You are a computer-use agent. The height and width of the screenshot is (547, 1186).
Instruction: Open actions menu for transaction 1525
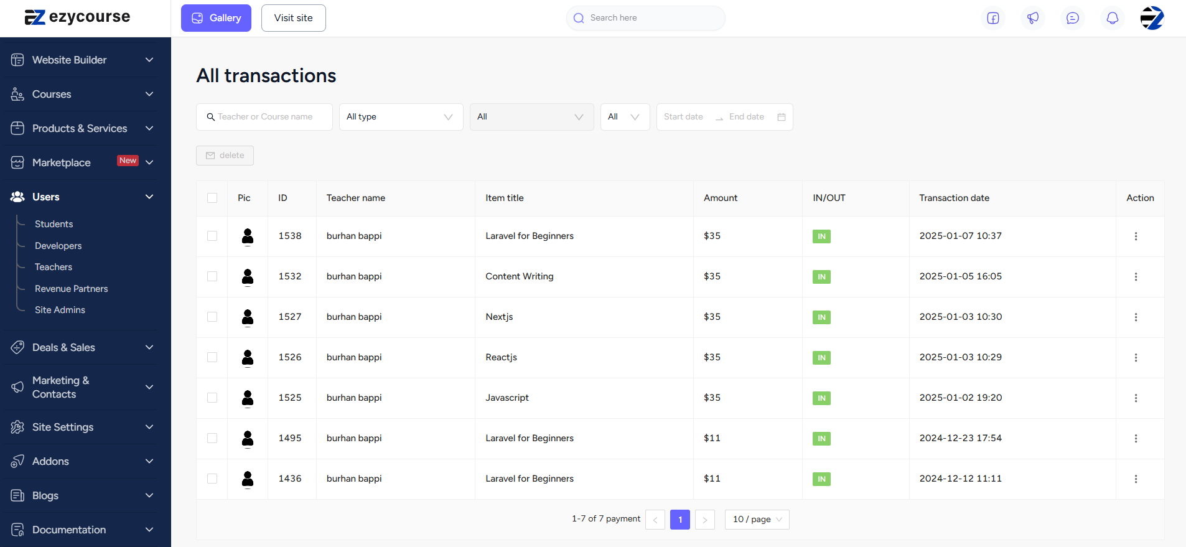[x=1136, y=398]
